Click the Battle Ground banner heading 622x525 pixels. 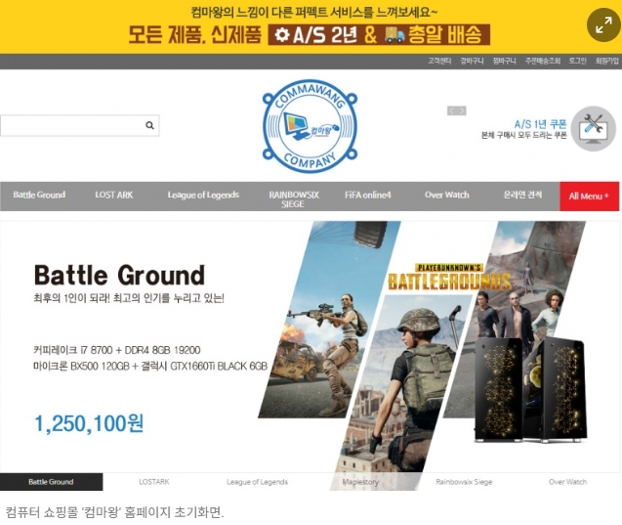(x=119, y=275)
